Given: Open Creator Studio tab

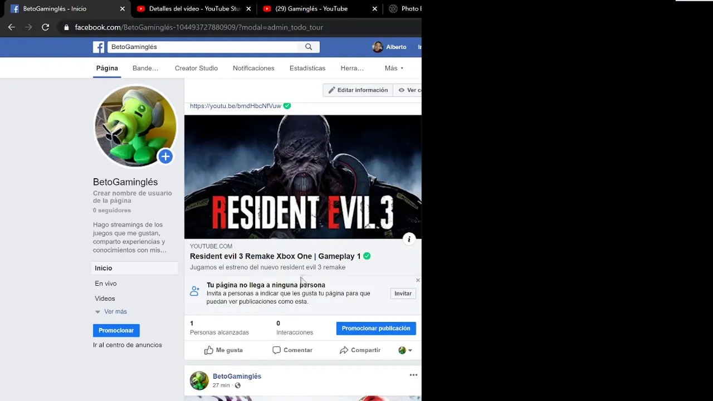Looking at the screenshot, I should [x=196, y=68].
